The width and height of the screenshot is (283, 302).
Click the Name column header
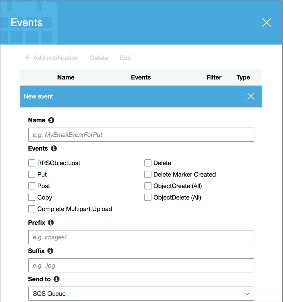[66, 77]
